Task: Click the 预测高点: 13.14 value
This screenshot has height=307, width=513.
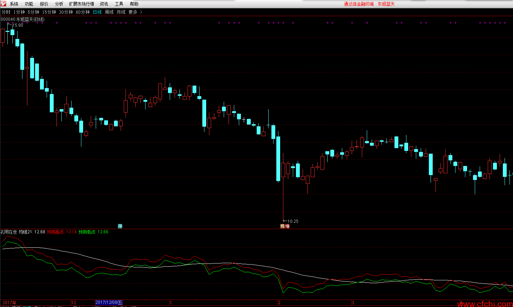Action: tap(62, 232)
